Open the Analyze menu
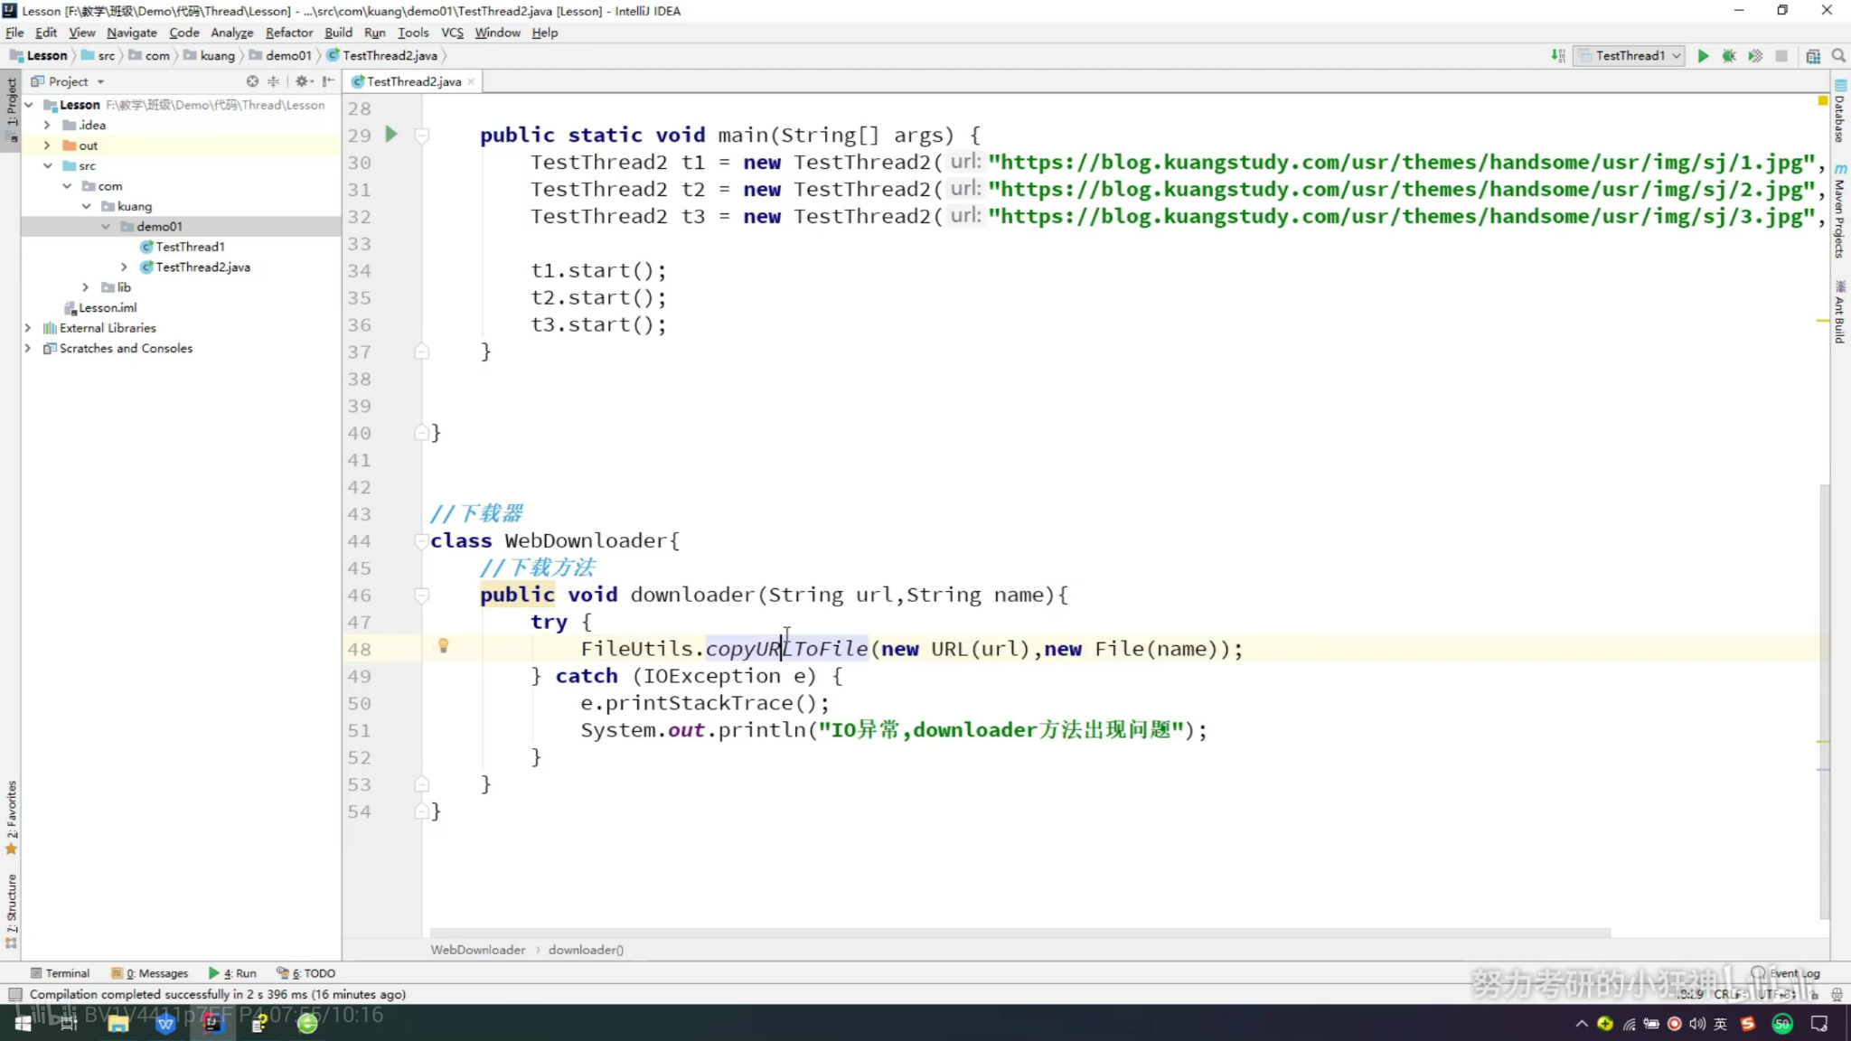The image size is (1851, 1041). click(232, 33)
